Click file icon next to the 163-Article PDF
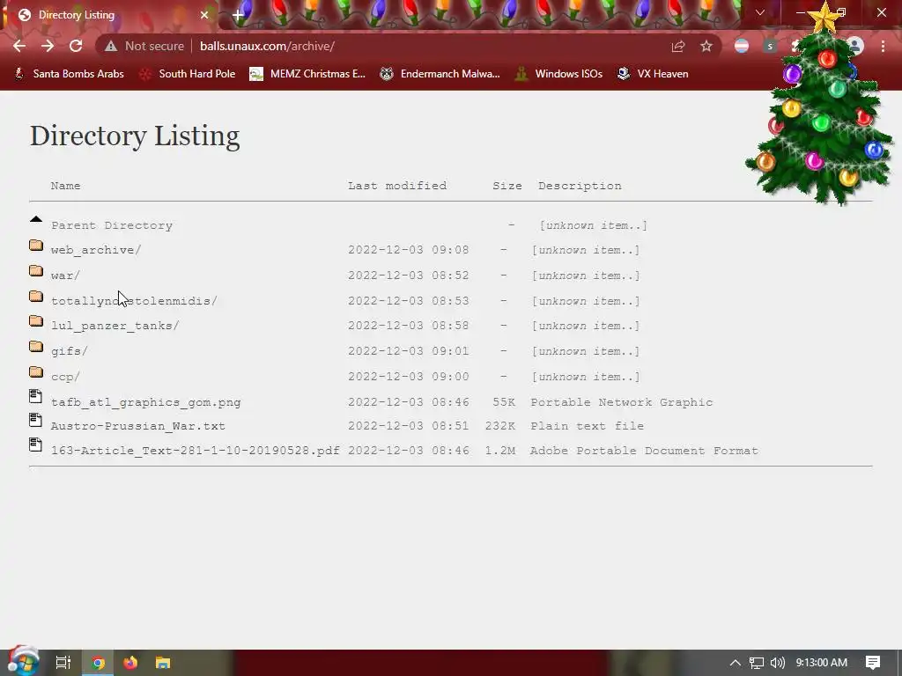Image resolution: width=902 pixels, height=676 pixels. (x=35, y=445)
